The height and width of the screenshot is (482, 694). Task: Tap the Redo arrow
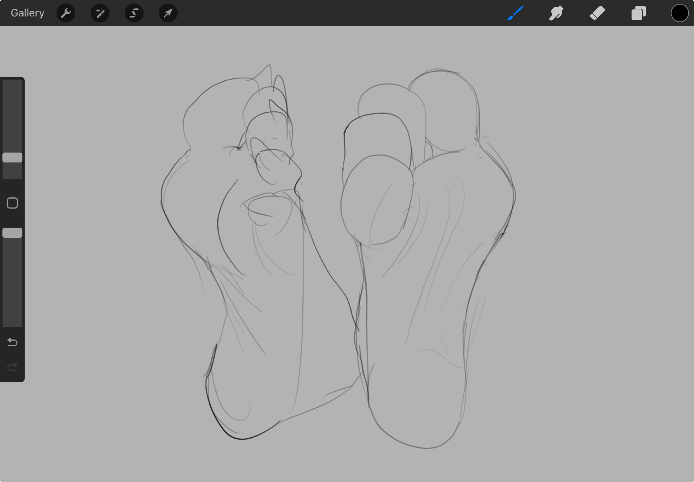click(12, 367)
